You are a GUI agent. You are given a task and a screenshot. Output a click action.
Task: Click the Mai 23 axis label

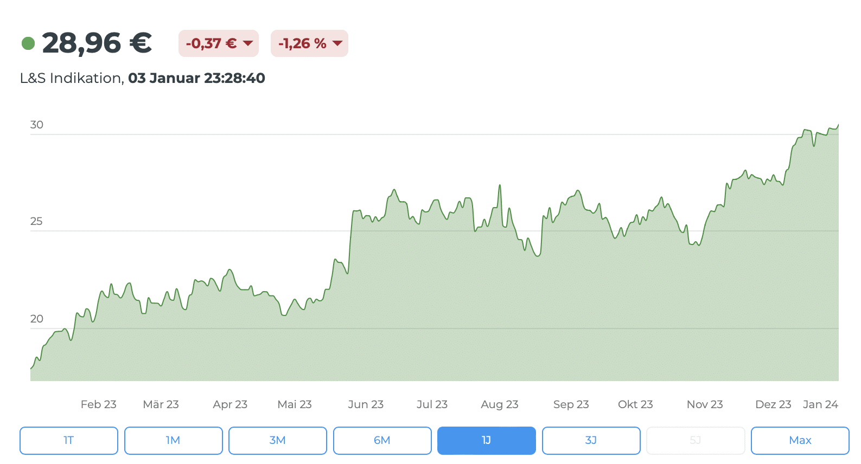(295, 404)
